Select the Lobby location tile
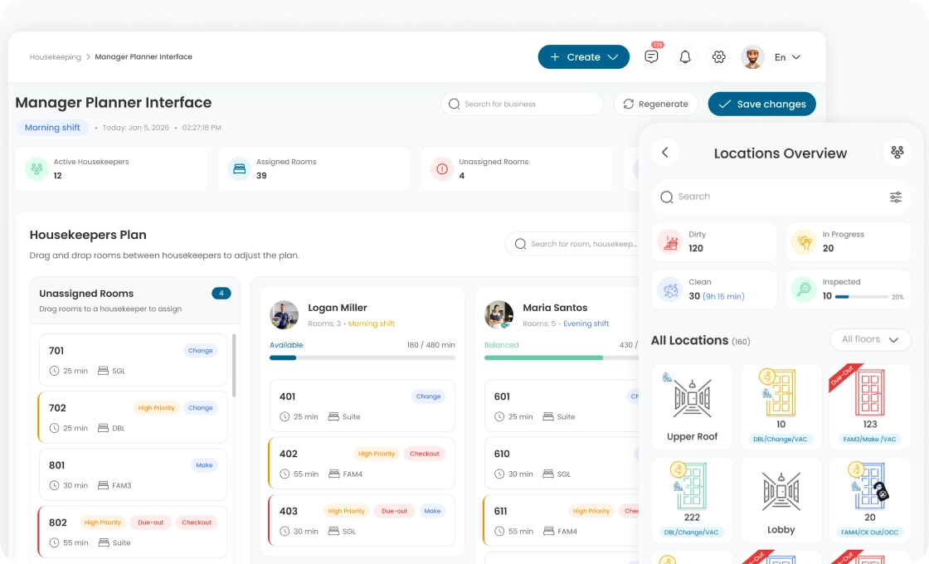Screen dimensions: 929x564 (x=781, y=499)
